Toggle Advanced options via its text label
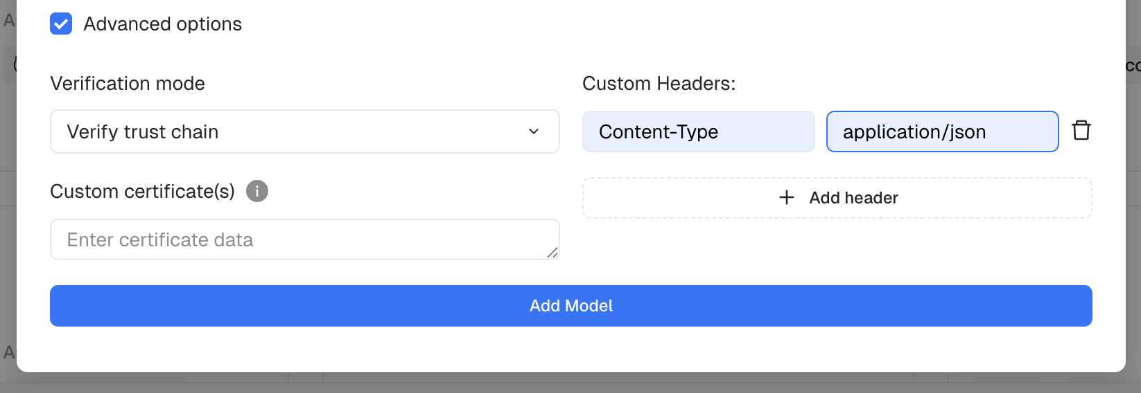Viewport: 1141px width, 393px height. [163, 24]
